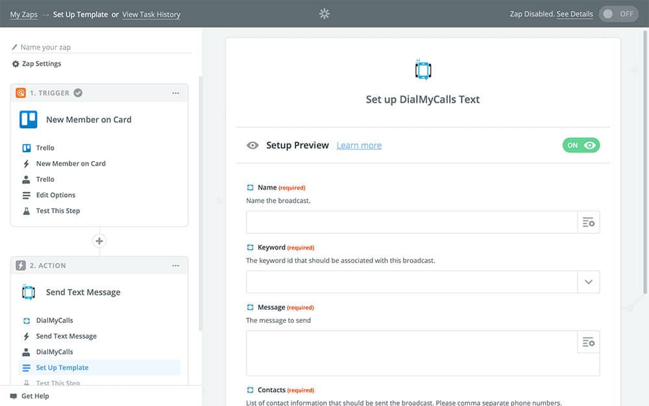Click the Zapier logo in the header

[x=324, y=14]
